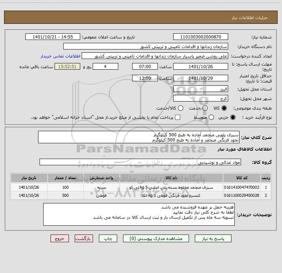The height and width of the screenshot is (273, 282).
Task: Toggle the اسناد خزانه اسلامی payment checkbox
Action: click(178, 117)
